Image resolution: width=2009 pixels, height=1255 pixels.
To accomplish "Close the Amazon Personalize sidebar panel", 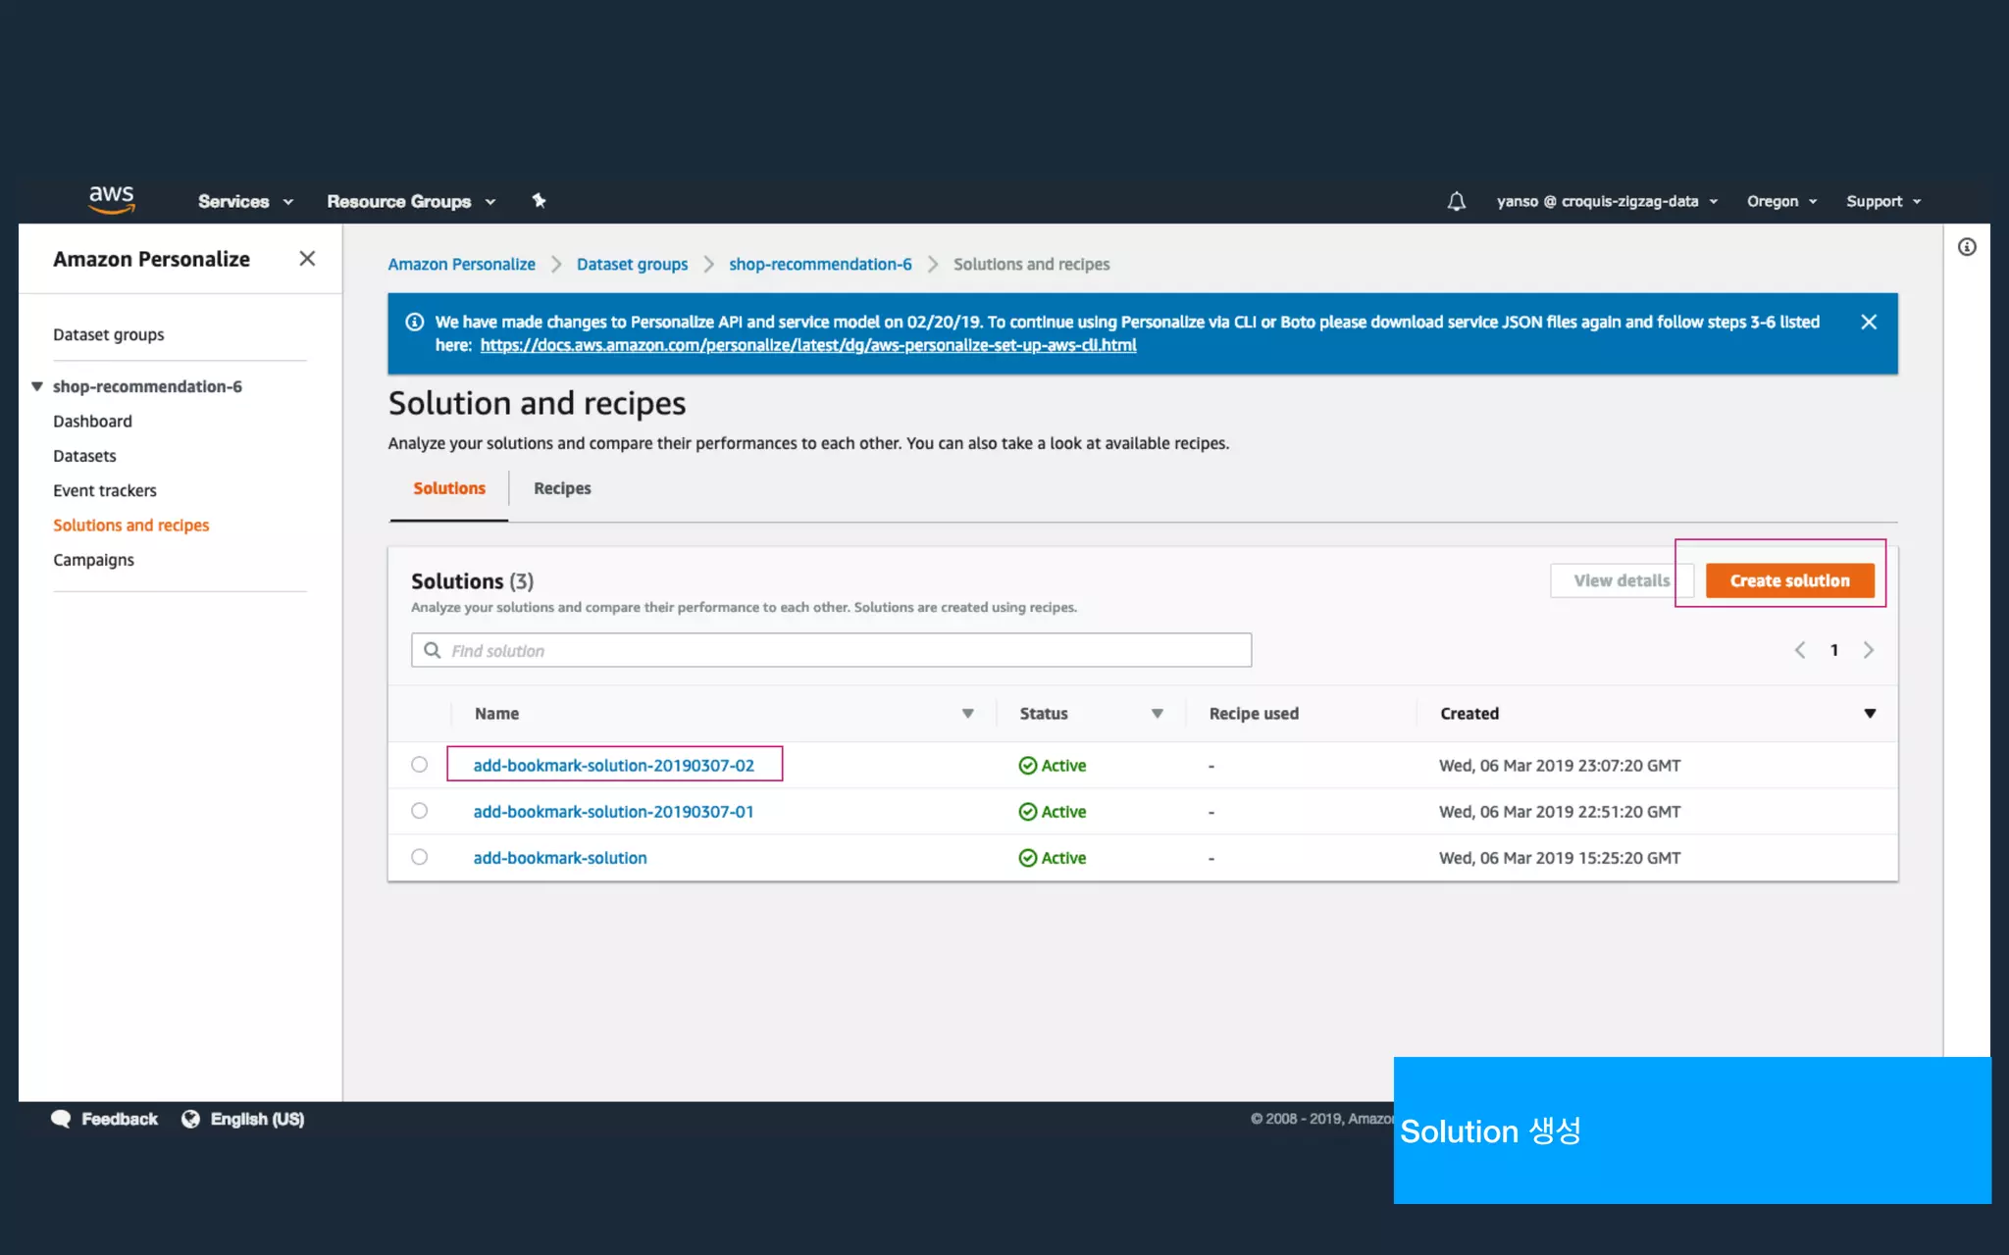I will [307, 259].
